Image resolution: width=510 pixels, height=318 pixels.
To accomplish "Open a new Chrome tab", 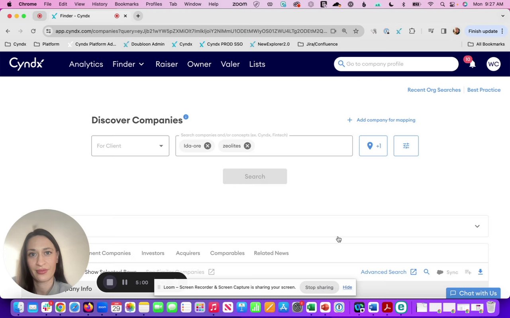I will (x=138, y=16).
